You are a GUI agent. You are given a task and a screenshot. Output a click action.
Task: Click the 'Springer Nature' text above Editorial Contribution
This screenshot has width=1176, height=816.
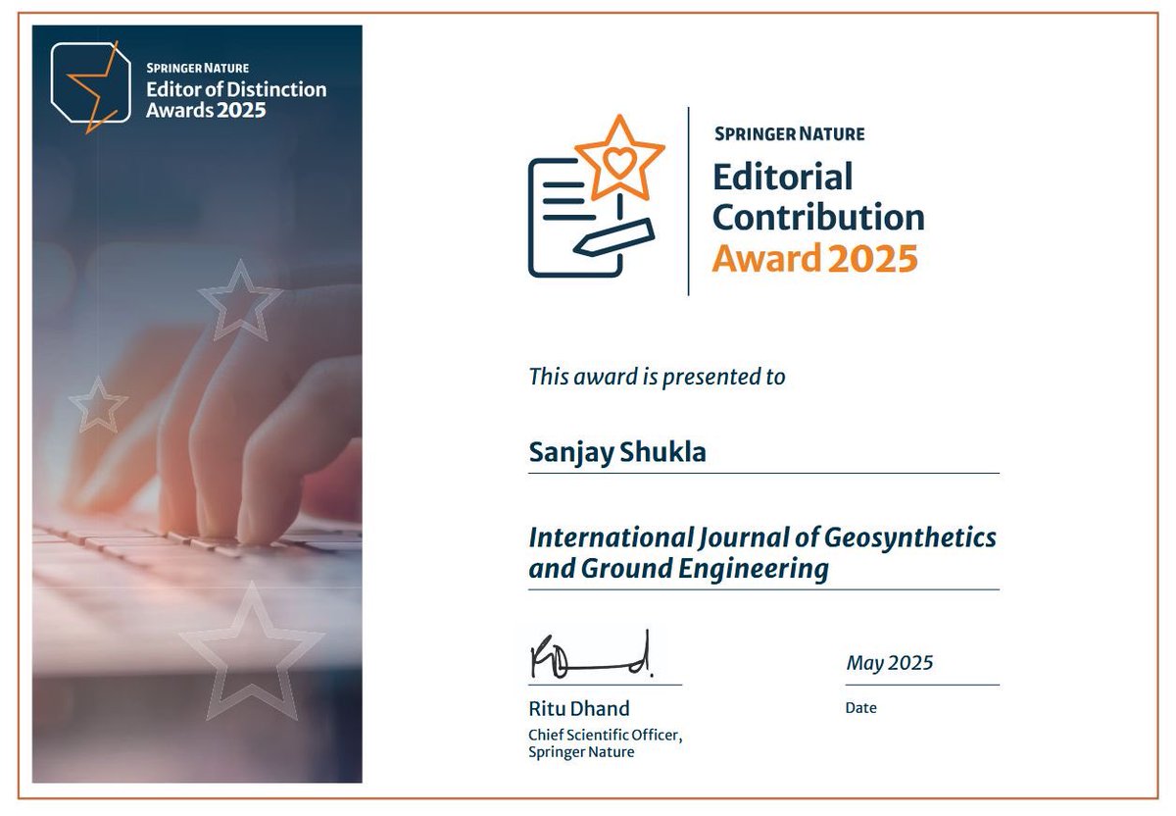click(x=790, y=133)
